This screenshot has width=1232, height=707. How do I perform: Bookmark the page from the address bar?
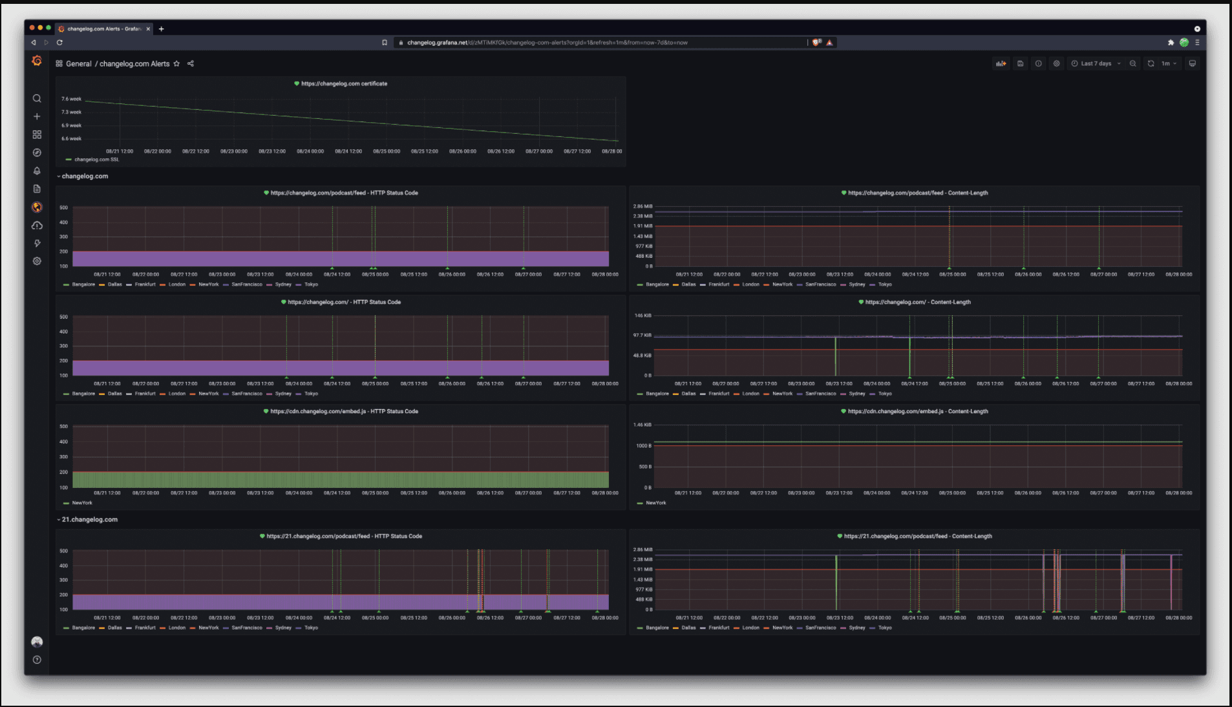[385, 43]
